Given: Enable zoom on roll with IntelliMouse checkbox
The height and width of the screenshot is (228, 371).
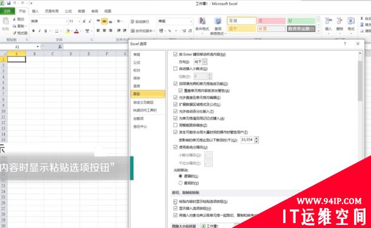Looking at the screenshot, I should [175, 125].
